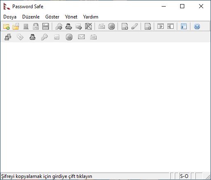211x180 pixels.
Task: Click the S-O status bar indicator
Action: 184,176
